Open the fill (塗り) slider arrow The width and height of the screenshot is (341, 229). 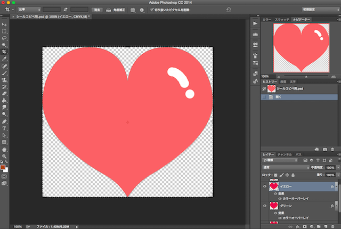[x=338, y=175]
